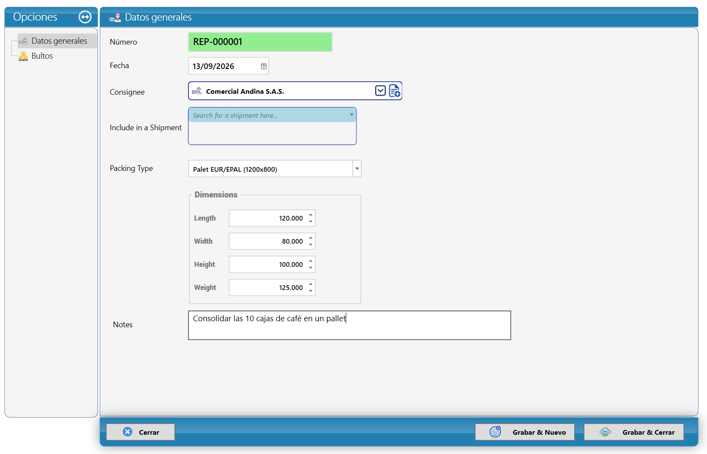Screen dimensions: 707x454
Task: Increase the Width value with up arrow
Action: 311,238
